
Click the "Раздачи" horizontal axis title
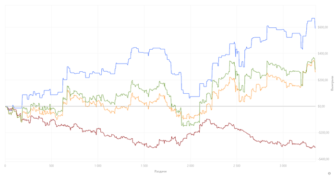tap(160, 171)
